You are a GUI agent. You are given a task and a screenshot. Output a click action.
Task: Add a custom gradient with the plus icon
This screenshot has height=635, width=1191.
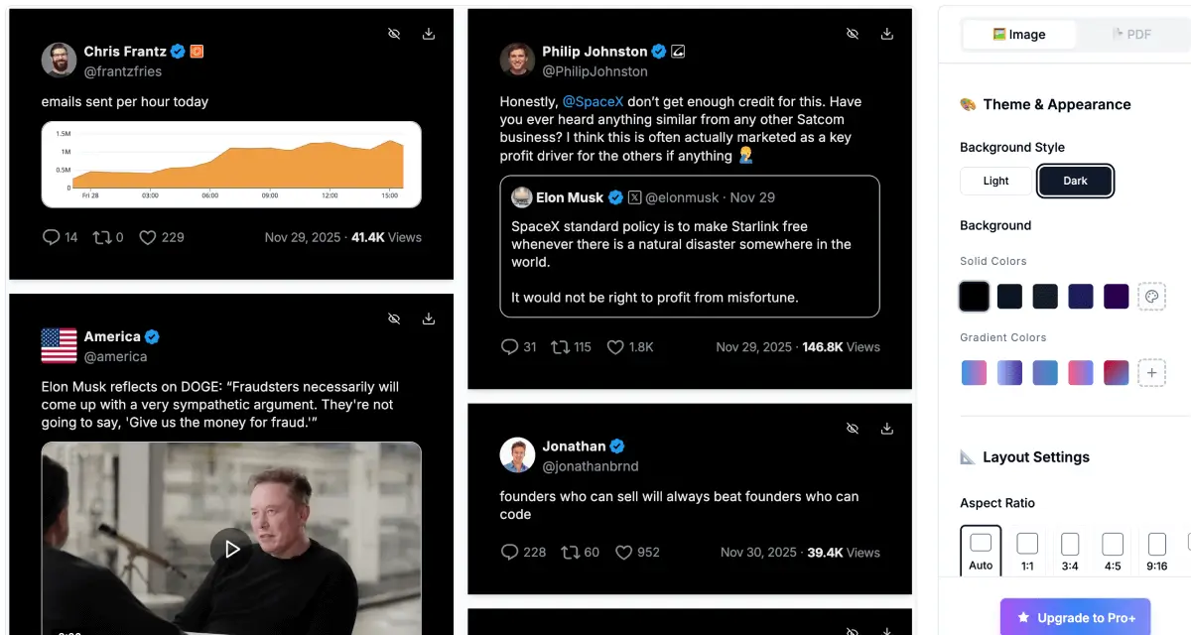click(x=1151, y=372)
